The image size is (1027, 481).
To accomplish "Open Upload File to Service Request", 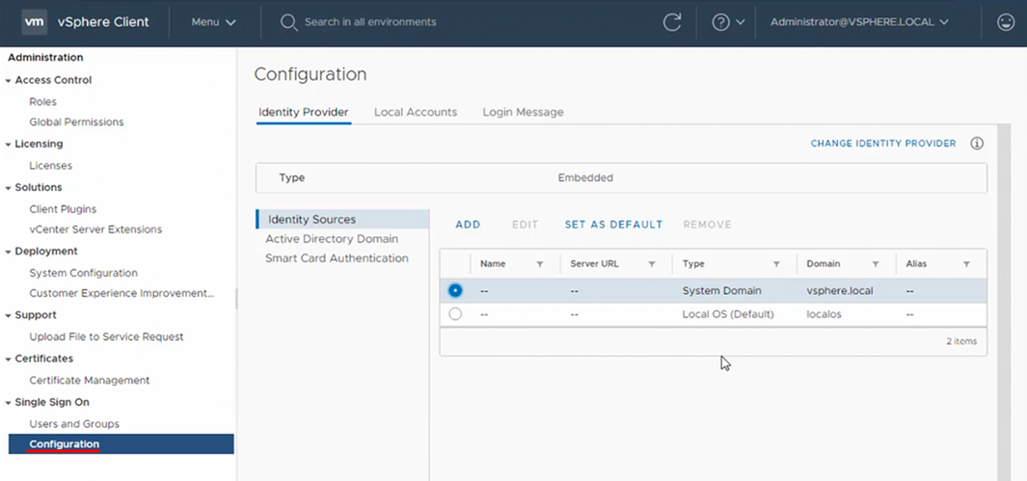I will point(106,336).
